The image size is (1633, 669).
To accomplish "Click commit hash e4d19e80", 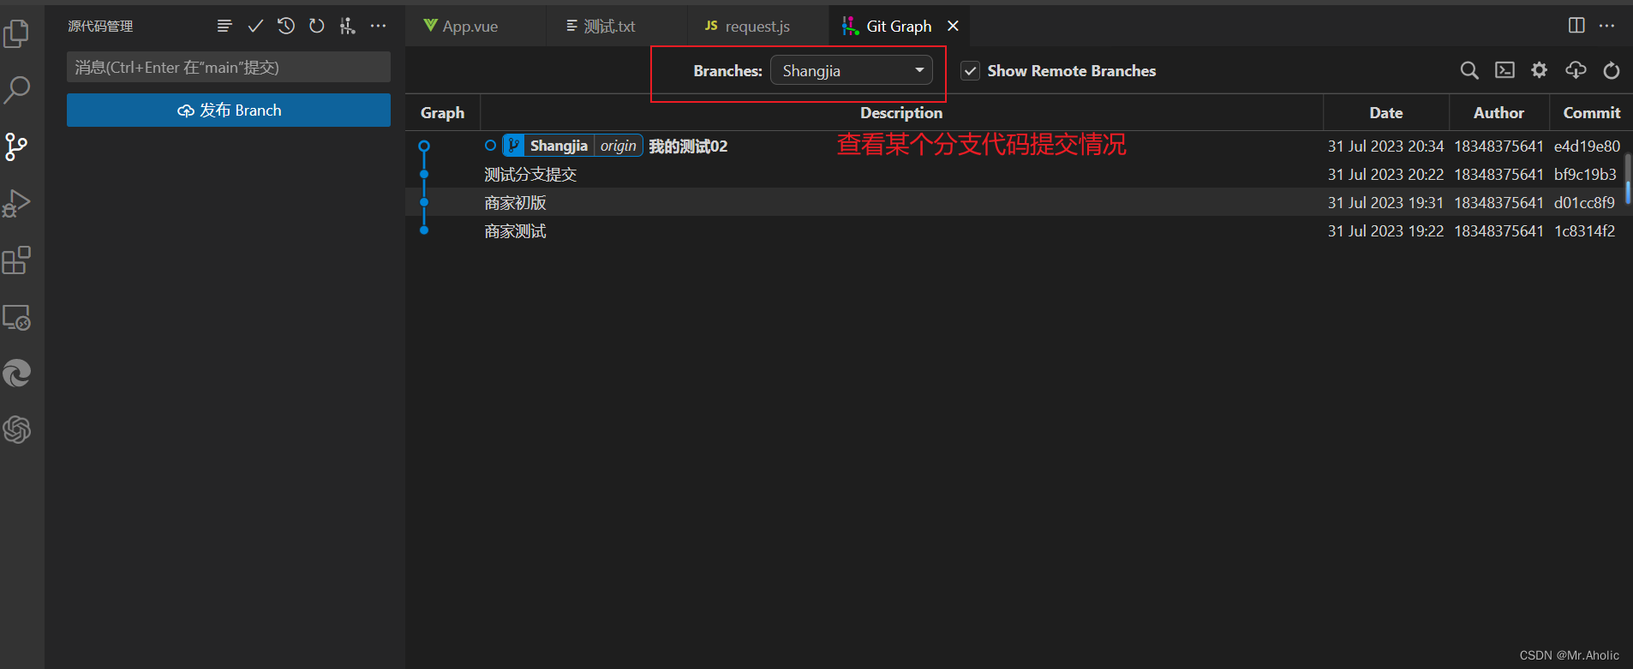I will [x=1587, y=146].
